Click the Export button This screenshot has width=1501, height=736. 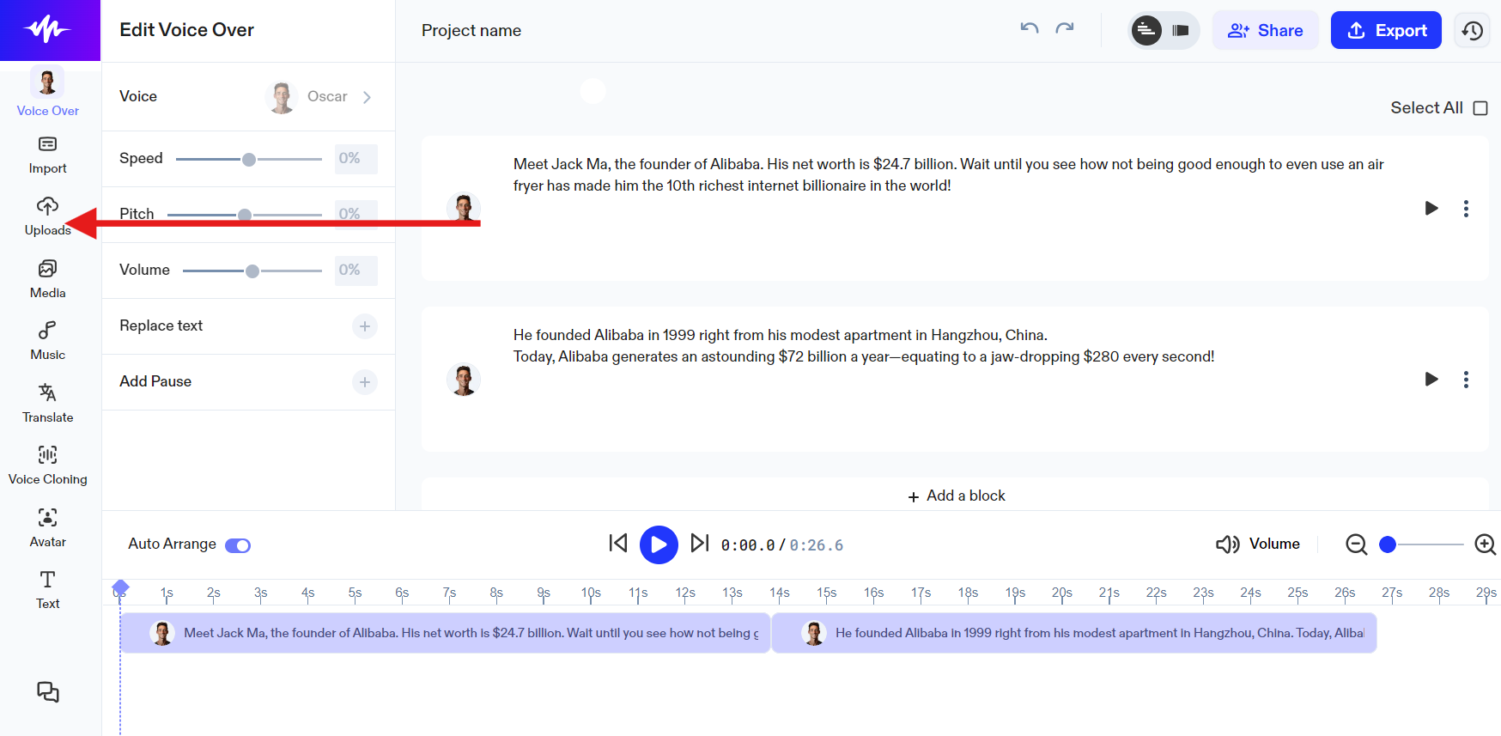click(1386, 30)
